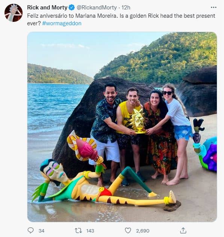The width and height of the screenshot is (224, 237).
Task: Click the golden Rick head in the photo
Action: click(x=138, y=122)
